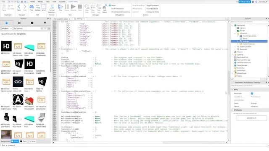Switch to the VIEW ribbon tab
The height and width of the screenshot is (151, 269).
click(54, 2)
